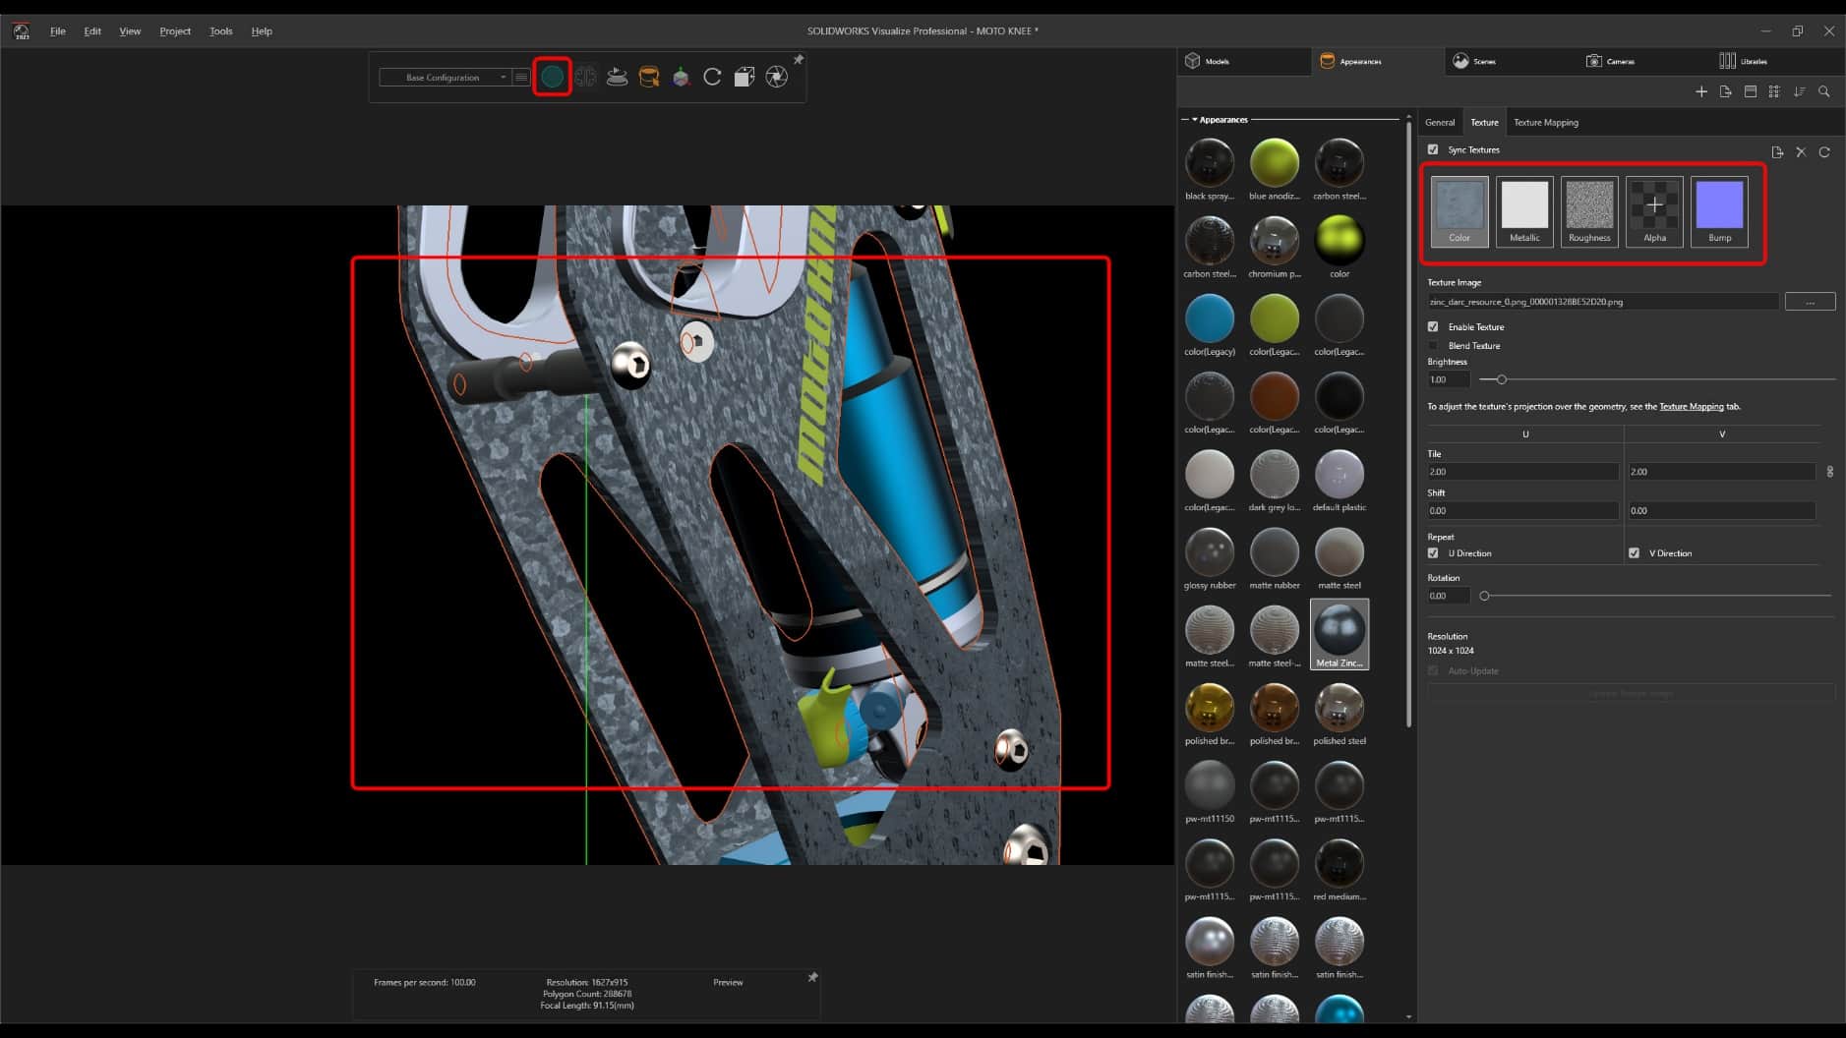Screen dimensions: 1846x1038
Task: Uncheck Repeat U Direction
Action: tap(1434, 552)
